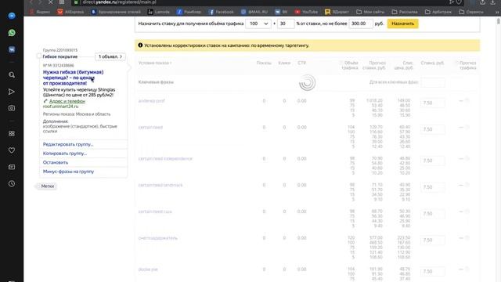The image size is (501, 282).
Task: Open the Lamoda bookmark
Action: click(x=159, y=12)
